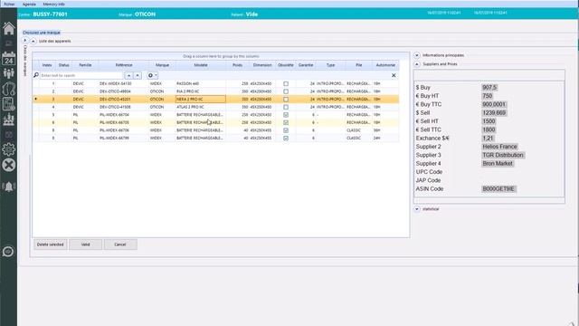Toggle Obsolète checkbox for RIA 2 PRO row
Screen dimensions: 579x326
[x=286, y=91]
